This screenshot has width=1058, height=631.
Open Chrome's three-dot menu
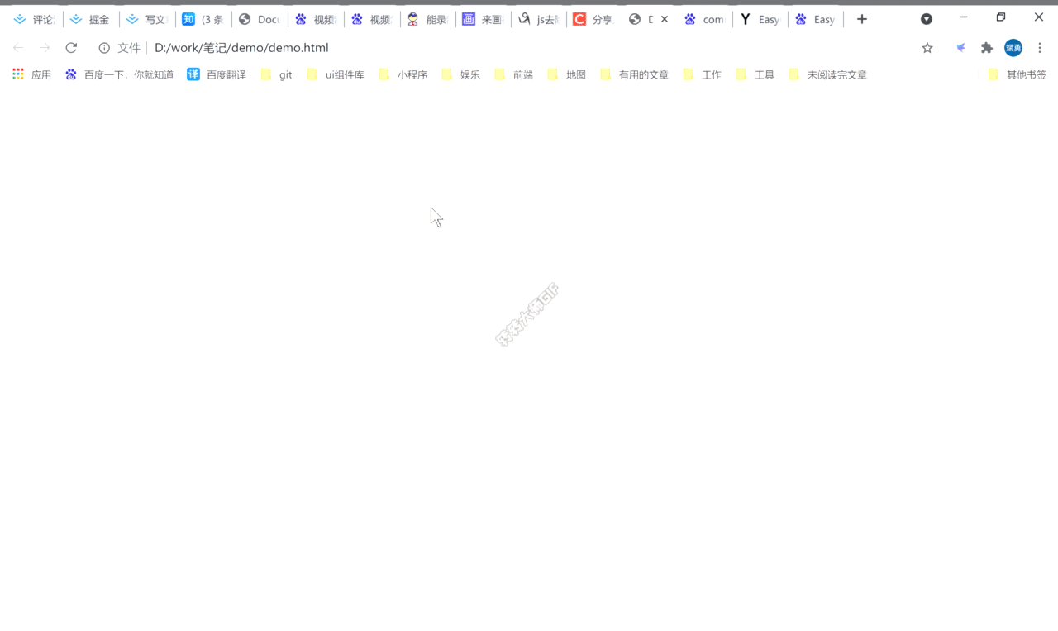point(1040,48)
